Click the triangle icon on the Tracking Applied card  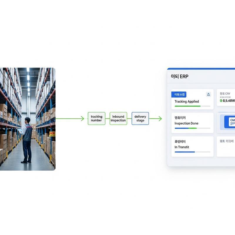[x=208, y=94]
